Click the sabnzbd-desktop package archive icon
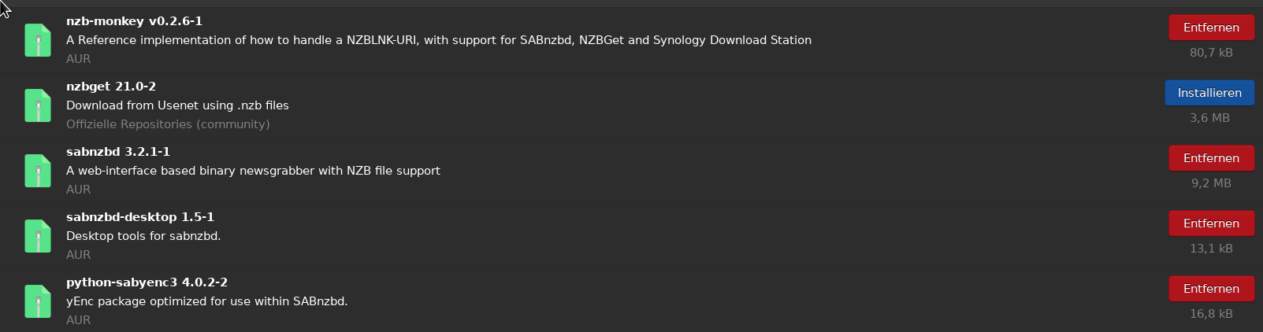Screen dimensions: 1263x332 click(x=38, y=236)
